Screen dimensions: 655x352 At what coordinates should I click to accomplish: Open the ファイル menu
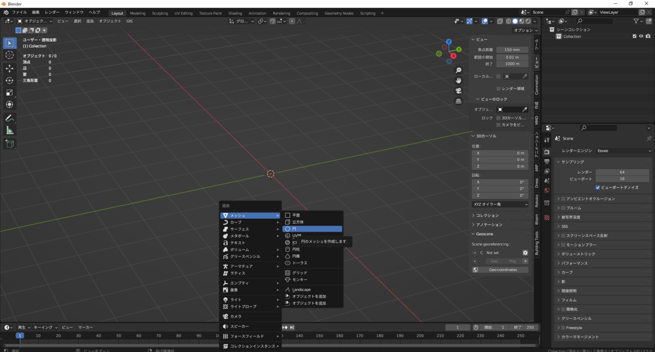(x=19, y=13)
